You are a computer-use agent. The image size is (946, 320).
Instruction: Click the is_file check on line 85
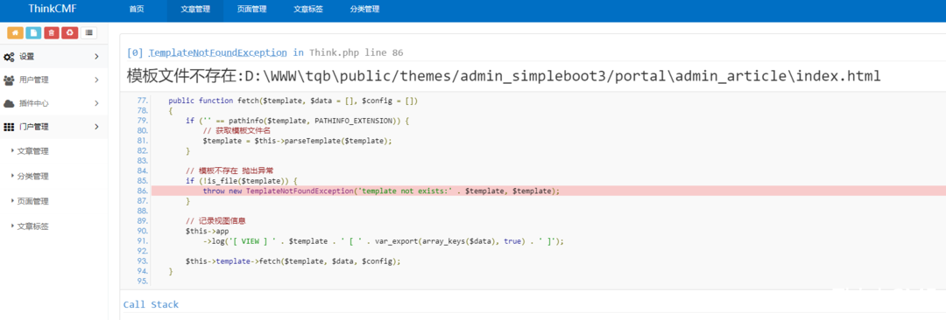click(x=242, y=180)
